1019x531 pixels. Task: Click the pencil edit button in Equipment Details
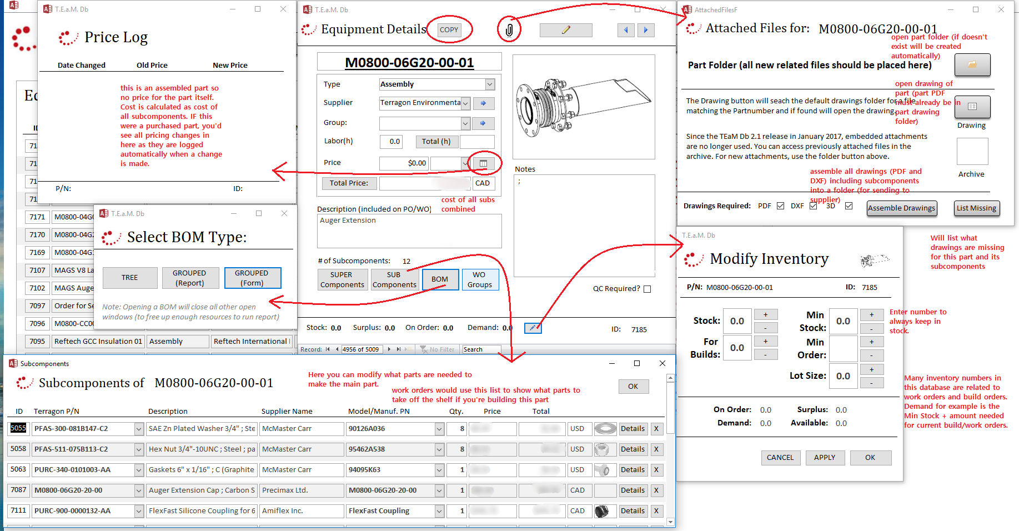[x=566, y=30]
